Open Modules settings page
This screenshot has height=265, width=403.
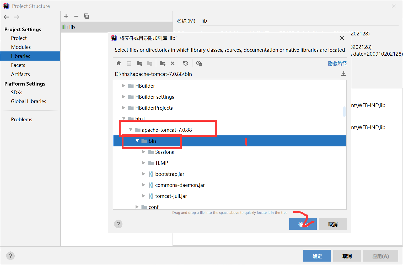21,47
